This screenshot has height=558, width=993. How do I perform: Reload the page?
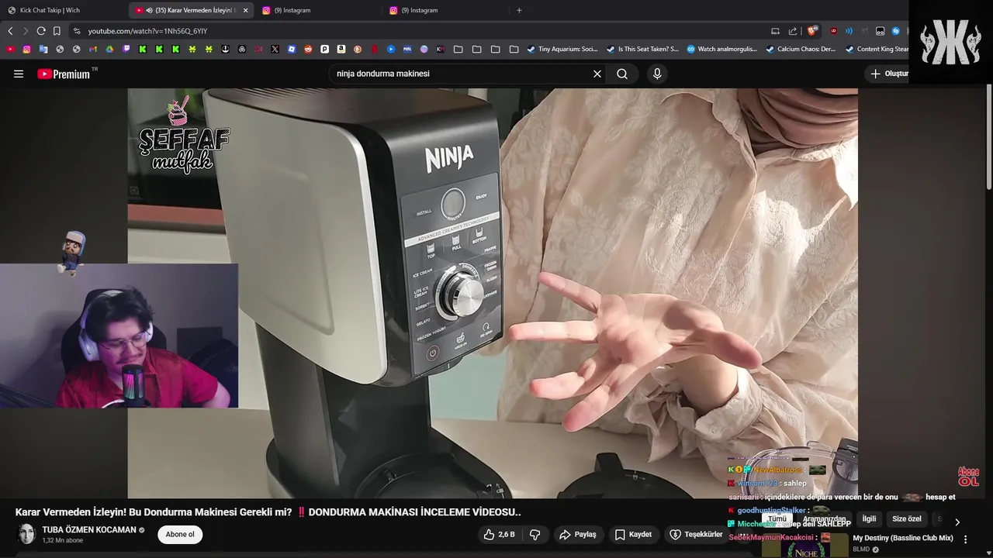pyautogui.click(x=41, y=31)
